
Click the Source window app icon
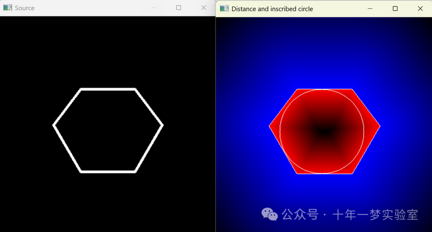[x=8, y=8]
